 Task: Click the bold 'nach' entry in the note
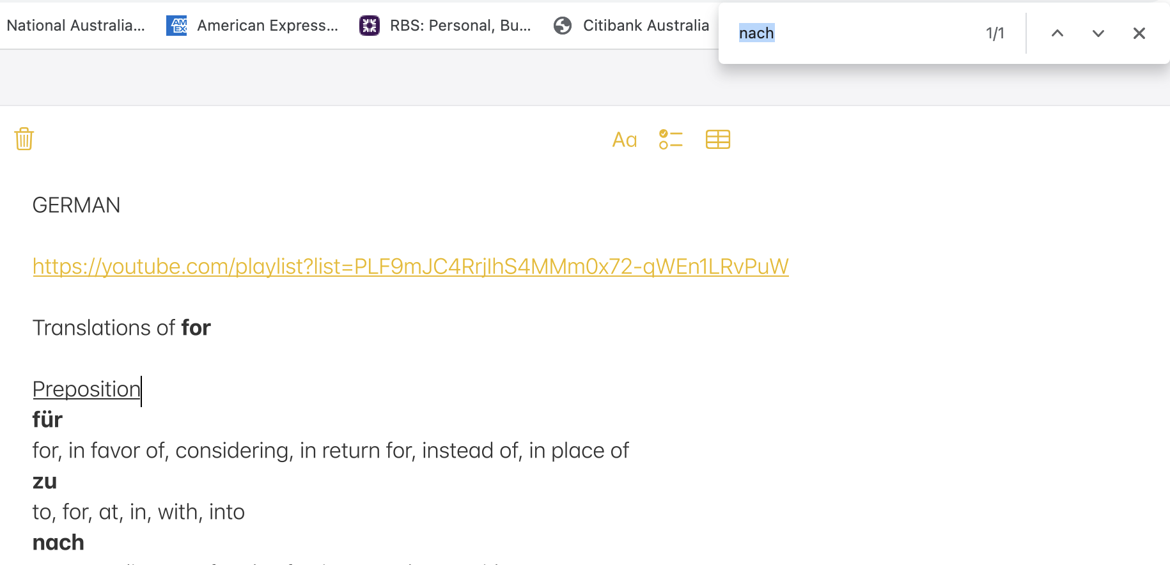(58, 543)
